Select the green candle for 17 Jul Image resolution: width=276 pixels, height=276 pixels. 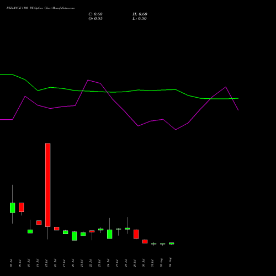point(66,232)
